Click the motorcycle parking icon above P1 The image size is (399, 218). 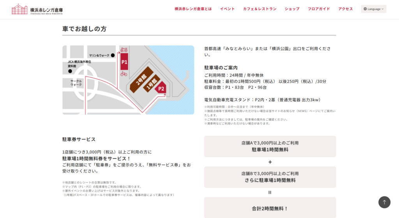[x=124, y=49]
